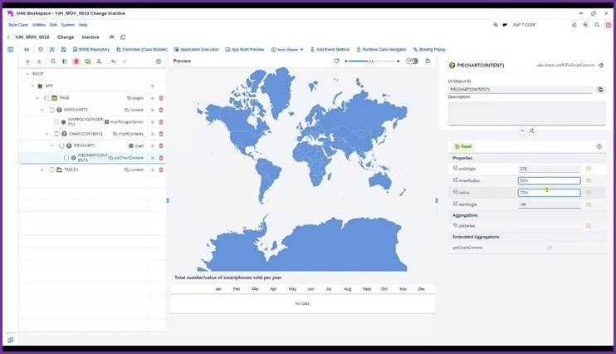This screenshot has width=616, height=354.
Task: Click binding icon on pieSeries row
Action: tap(589, 226)
